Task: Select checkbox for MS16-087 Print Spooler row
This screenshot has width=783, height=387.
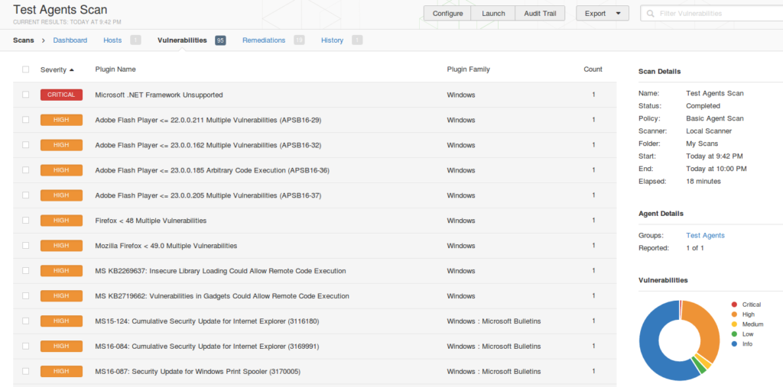Action: 25,372
